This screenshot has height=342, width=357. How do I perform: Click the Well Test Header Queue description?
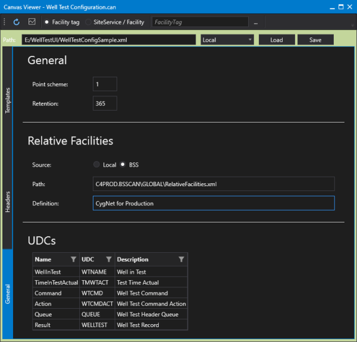[151, 314]
